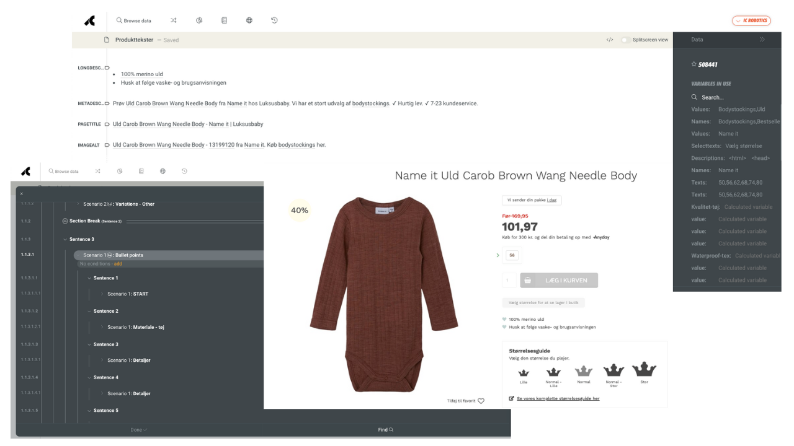
Task: Click Vælg størrelse for at se lager i butik
Action: 543,303
